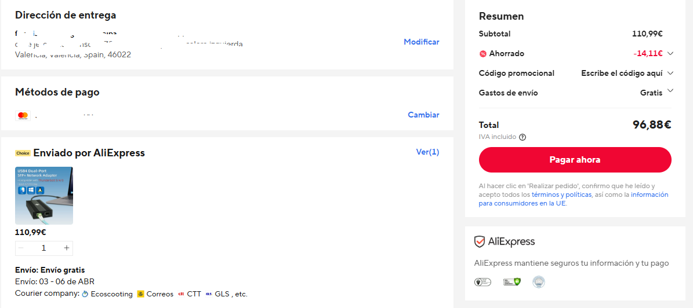The height and width of the screenshot is (308, 693).
Task: Expand the Ahorrado savings details
Action: click(x=670, y=54)
